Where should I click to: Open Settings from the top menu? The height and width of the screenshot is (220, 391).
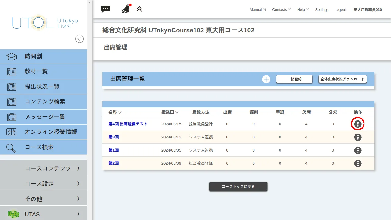[x=322, y=9]
